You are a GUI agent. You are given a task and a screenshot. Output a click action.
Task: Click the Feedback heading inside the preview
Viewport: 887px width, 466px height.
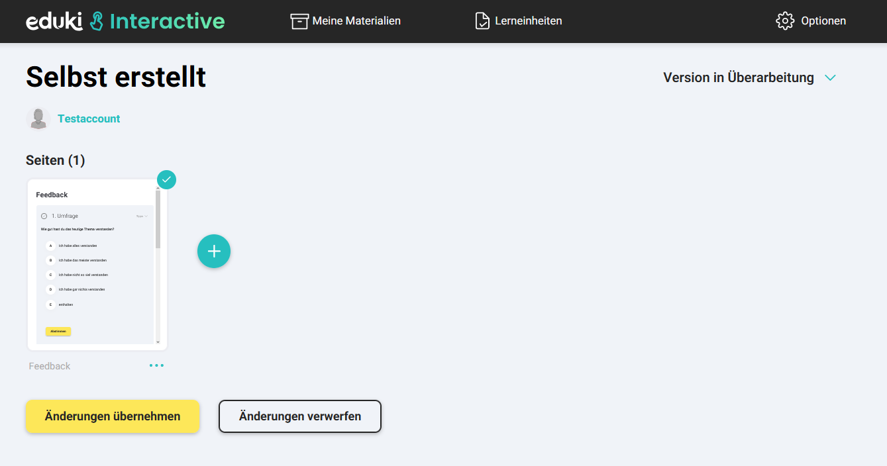[52, 195]
